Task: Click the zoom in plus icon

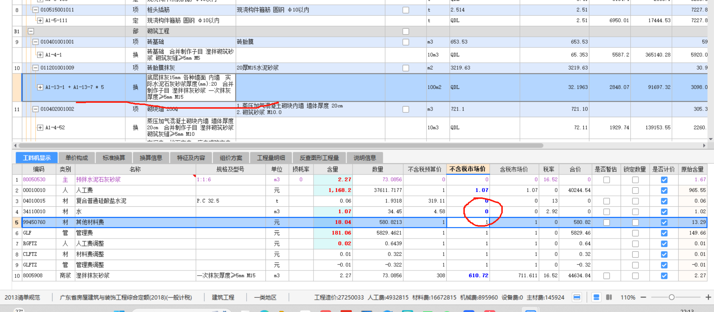Action: click(708, 298)
